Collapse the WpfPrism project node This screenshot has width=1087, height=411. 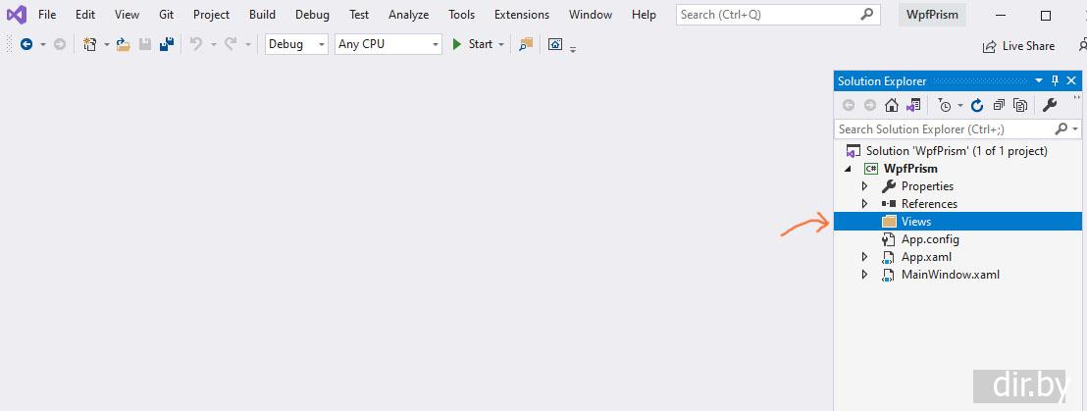pyautogui.click(x=848, y=169)
